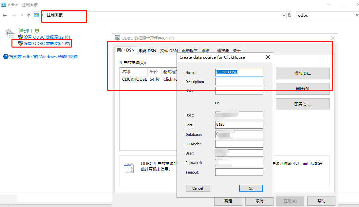Click shield icon beside ODBC 32 位 link

[x=21, y=37]
